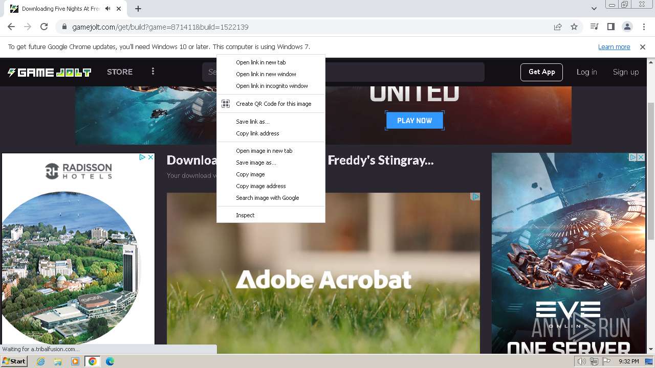Open the Windows Start menu
This screenshot has height=368, width=655.
14,361
